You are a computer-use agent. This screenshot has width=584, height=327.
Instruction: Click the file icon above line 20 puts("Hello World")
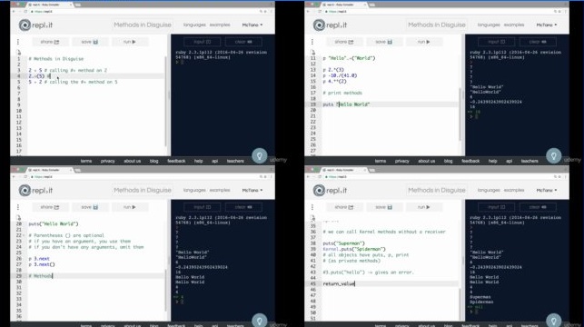tap(19, 217)
